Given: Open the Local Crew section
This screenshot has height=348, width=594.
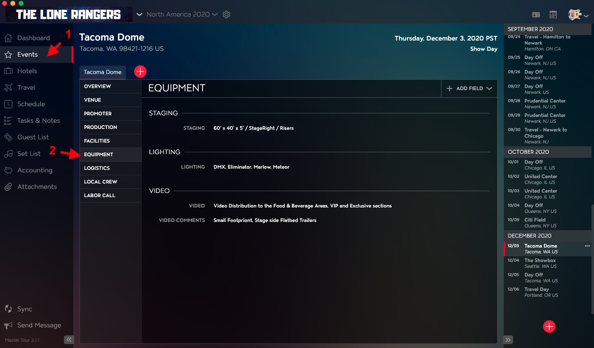Looking at the screenshot, I should pos(111,182).
